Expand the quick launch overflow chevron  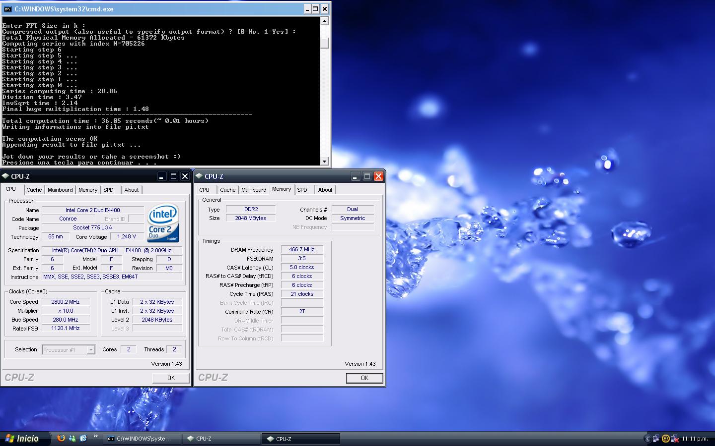(x=95, y=437)
